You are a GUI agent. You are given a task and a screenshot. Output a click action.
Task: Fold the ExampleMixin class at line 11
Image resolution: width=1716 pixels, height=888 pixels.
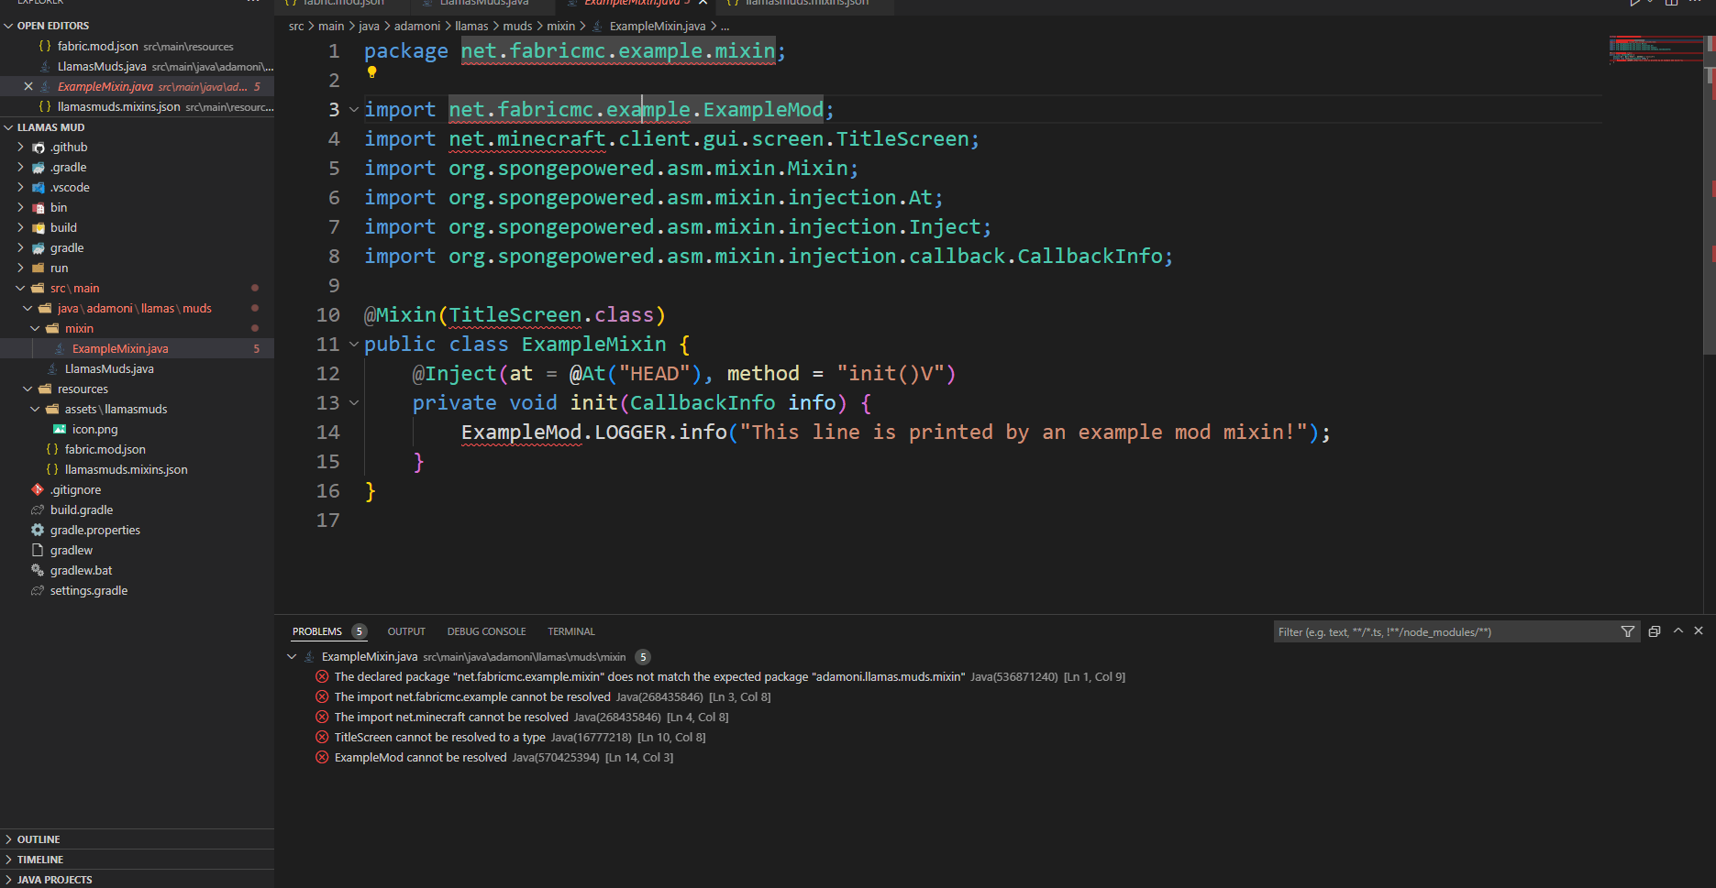[354, 345]
